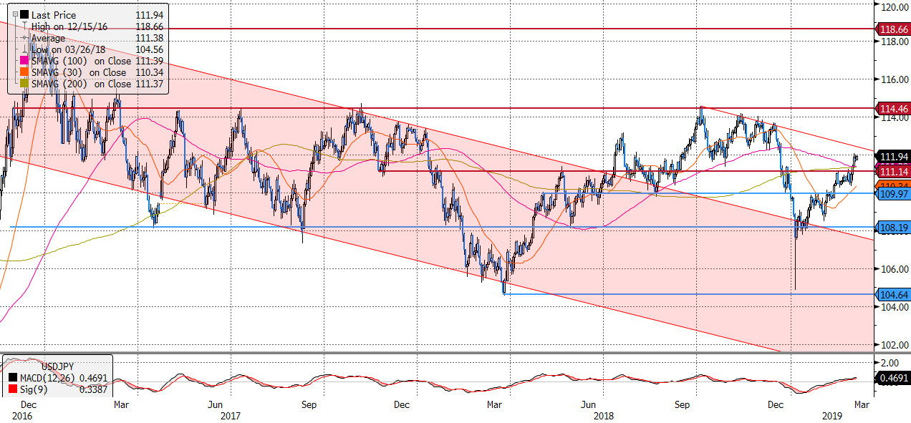Click the red 118.66 tag on price axis
Image resolution: width=911 pixels, height=423 pixels.
(894, 29)
